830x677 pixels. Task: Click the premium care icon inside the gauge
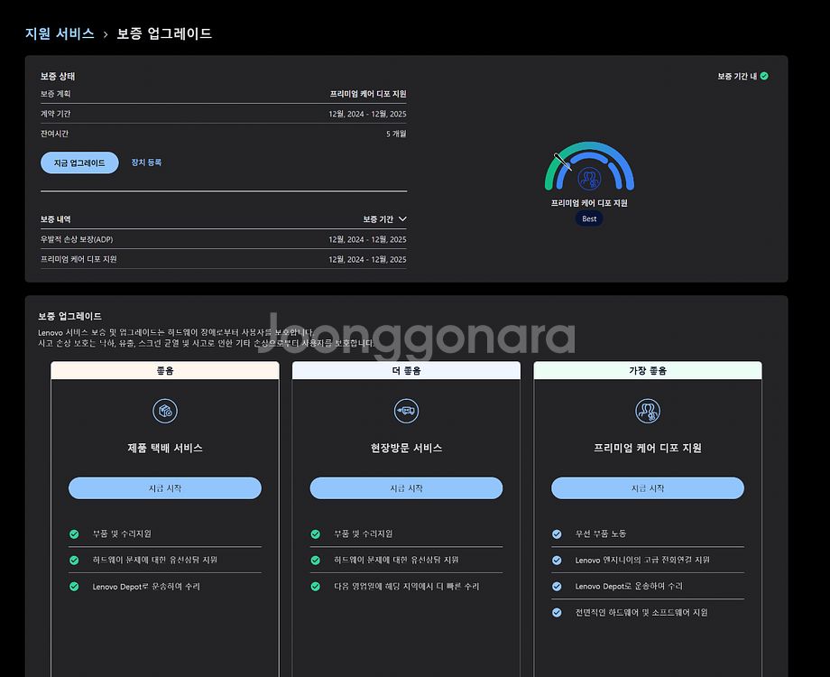coord(589,179)
